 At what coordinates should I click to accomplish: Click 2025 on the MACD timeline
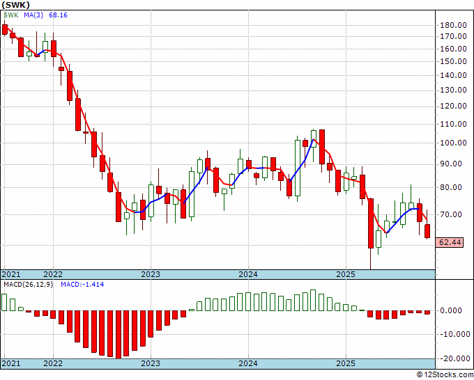[x=346, y=363]
